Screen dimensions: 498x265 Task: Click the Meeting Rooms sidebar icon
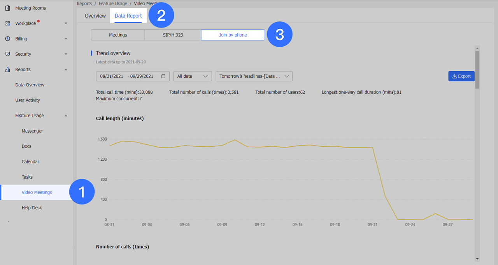8,8
